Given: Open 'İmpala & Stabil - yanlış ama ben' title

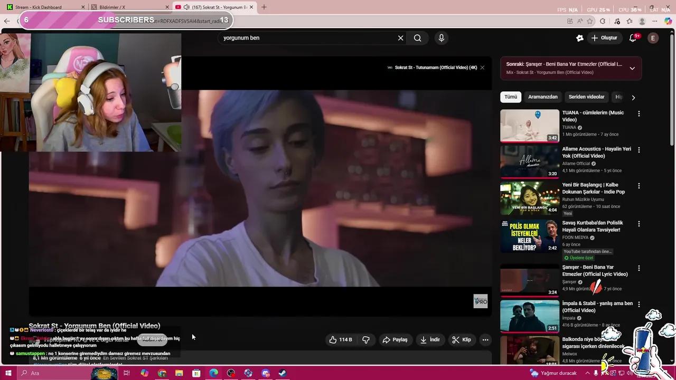Looking at the screenshot, I should pos(597,307).
